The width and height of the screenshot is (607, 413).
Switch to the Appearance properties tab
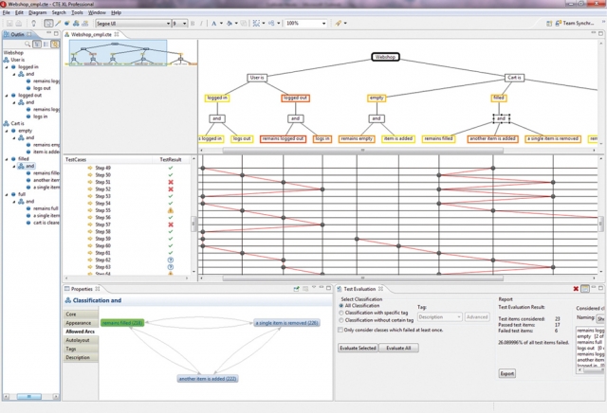(80, 323)
